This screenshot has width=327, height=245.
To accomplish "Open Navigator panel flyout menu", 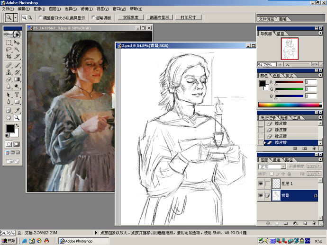I will pos(320,33).
